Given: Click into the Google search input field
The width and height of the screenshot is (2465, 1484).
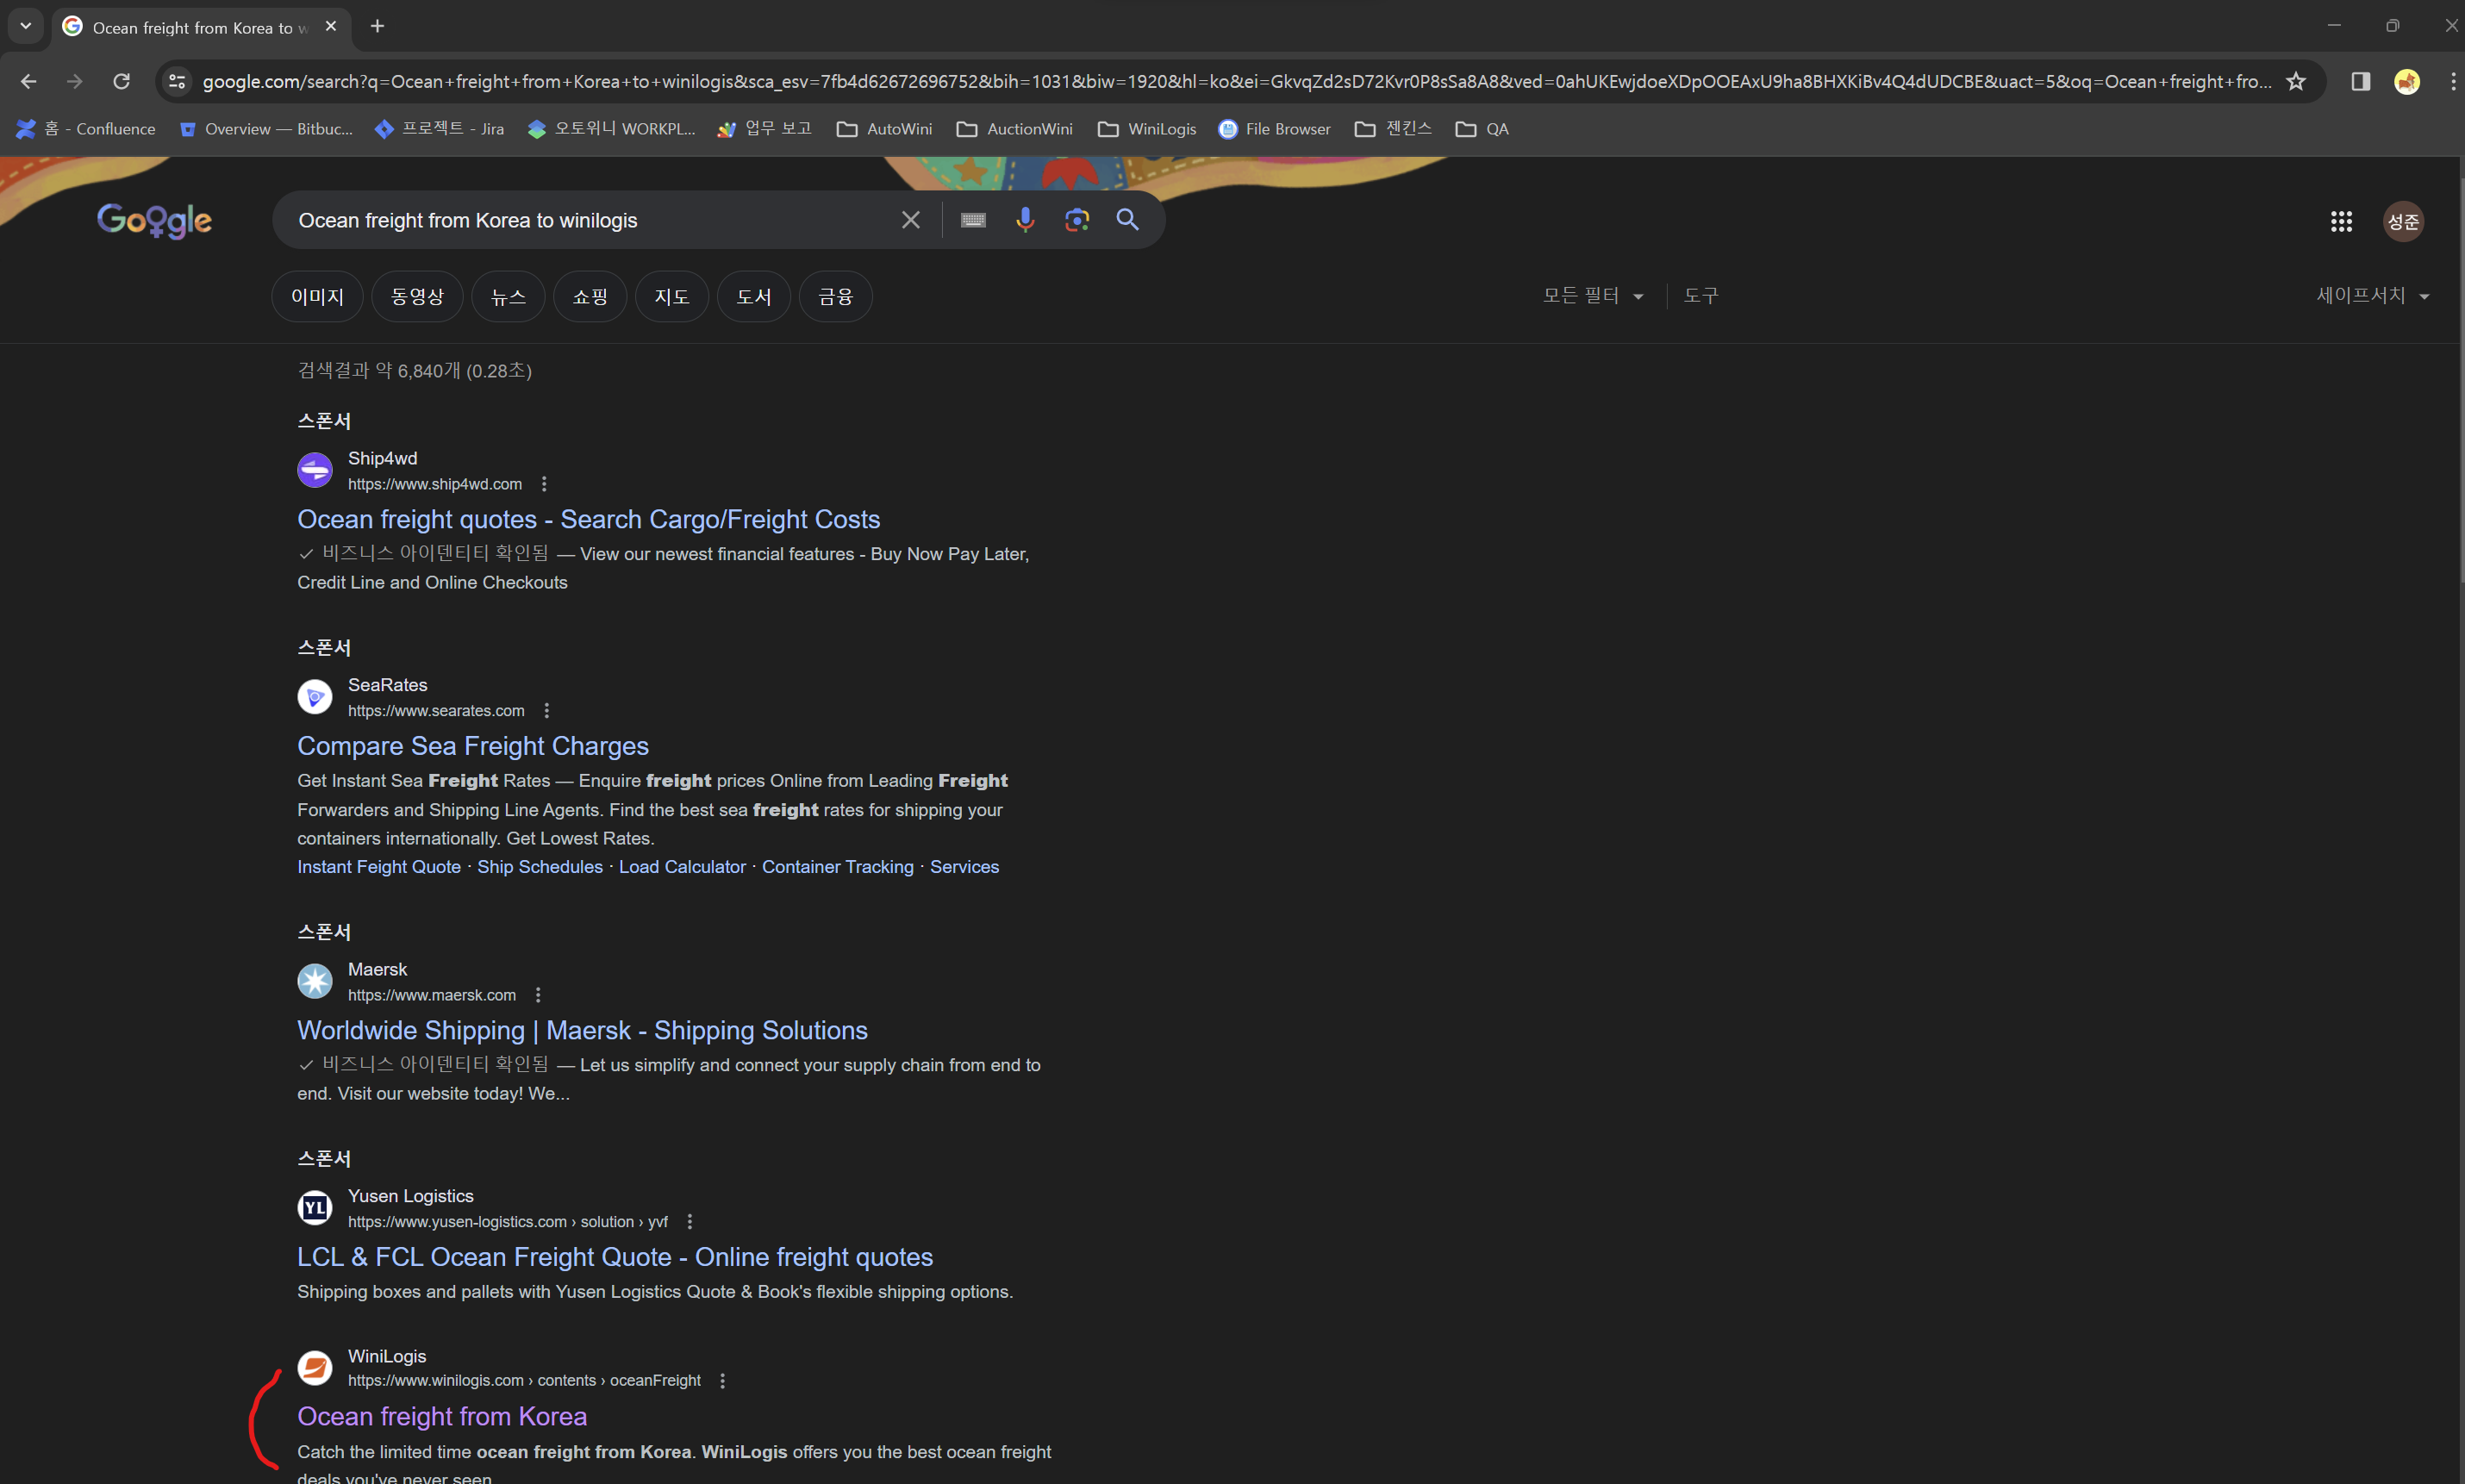Looking at the screenshot, I should 590,220.
